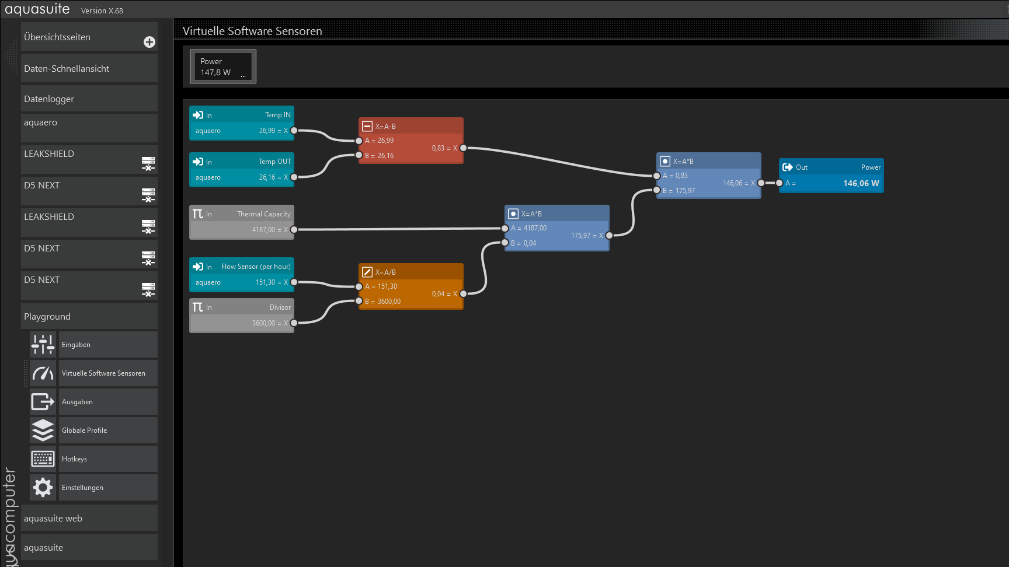
Task: Select the Out Power output node
Action: click(831, 175)
